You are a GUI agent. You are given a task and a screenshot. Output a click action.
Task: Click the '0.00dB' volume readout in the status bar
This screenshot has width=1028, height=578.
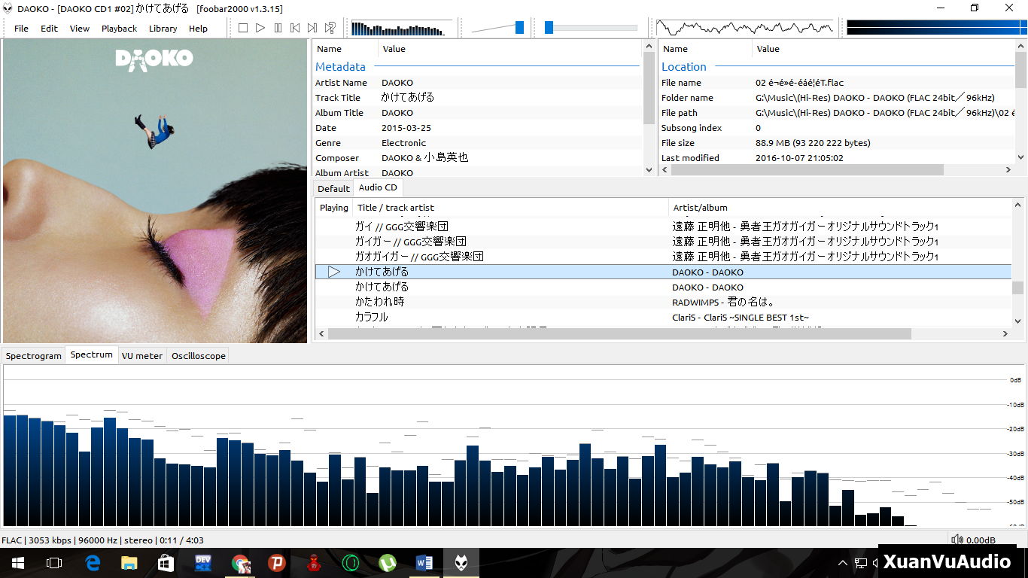click(x=981, y=540)
